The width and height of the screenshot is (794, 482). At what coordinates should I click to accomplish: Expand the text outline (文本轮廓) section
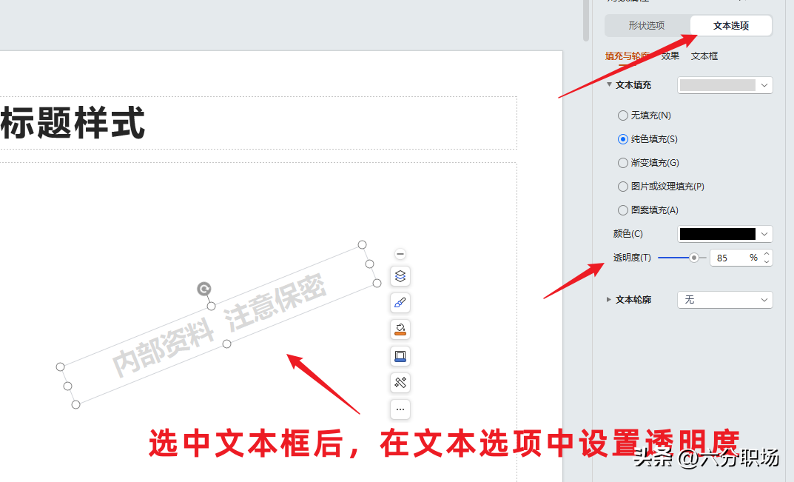[x=609, y=300]
